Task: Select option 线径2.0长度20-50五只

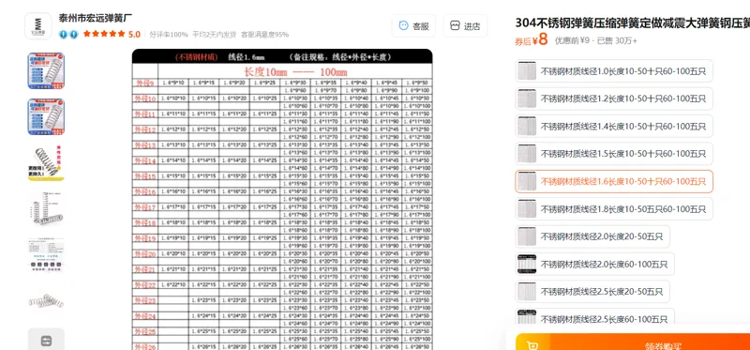Action: click(x=592, y=236)
